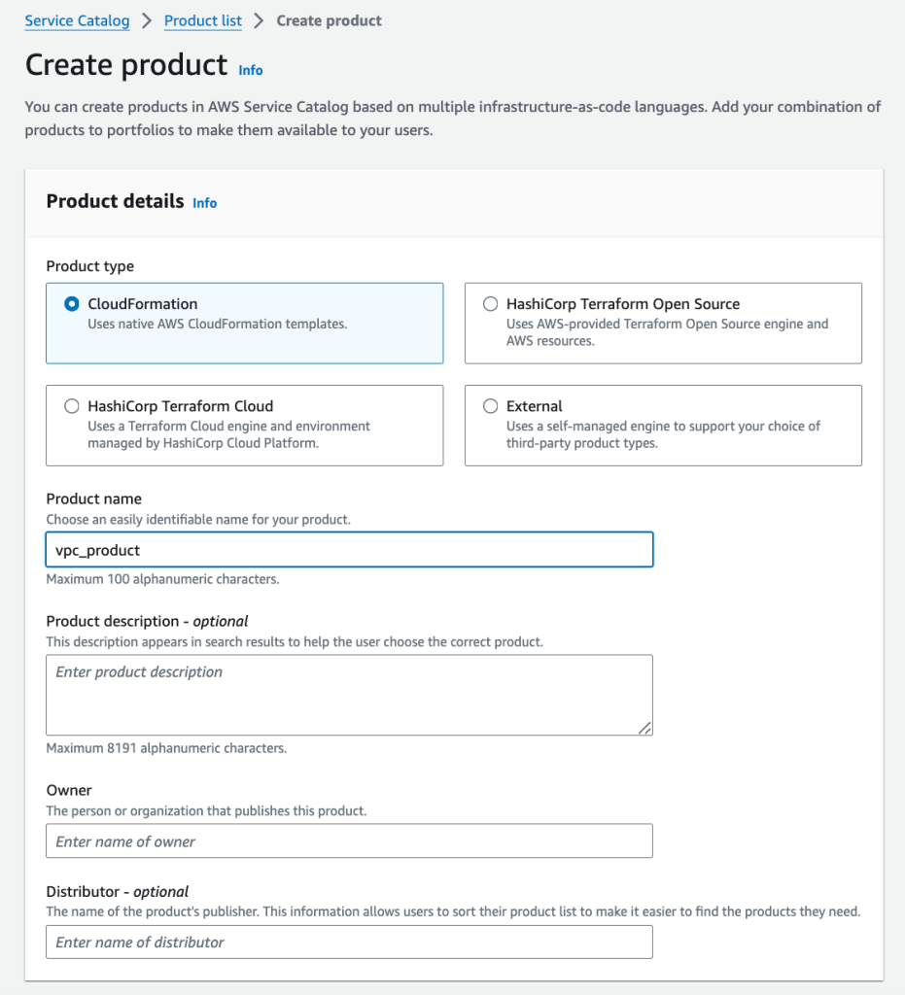The width and height of the screenshot is (905, 995).
Task: Click the Create product breadcrumb item
Action: click(x=329, y=20)
